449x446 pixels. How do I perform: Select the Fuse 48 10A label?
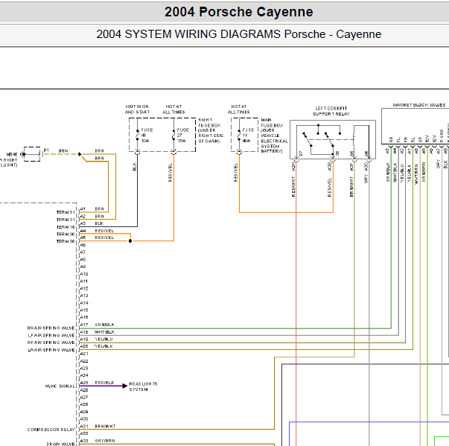tap(147, 135)
